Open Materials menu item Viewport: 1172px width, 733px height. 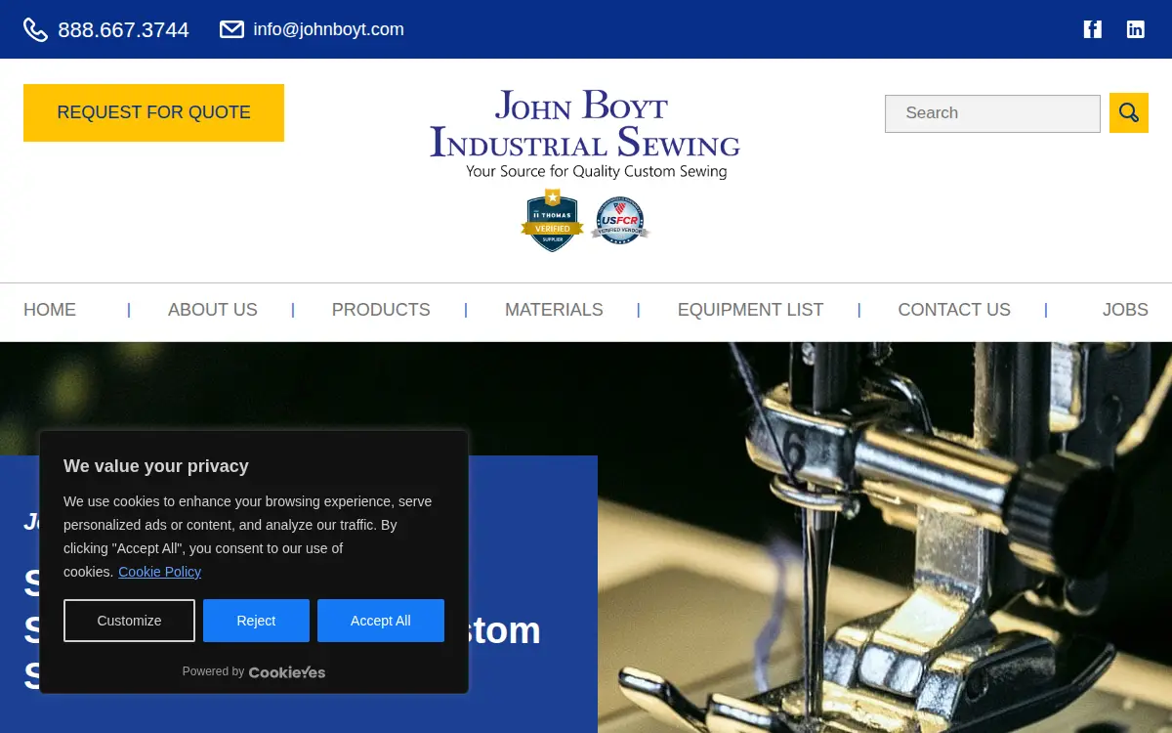point(554,310)
